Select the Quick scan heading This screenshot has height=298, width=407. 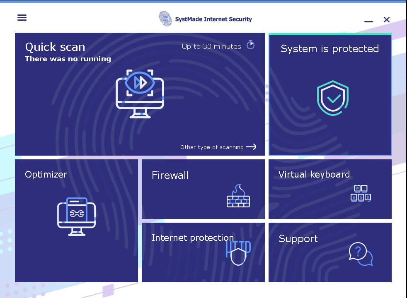tap(55, 47)
